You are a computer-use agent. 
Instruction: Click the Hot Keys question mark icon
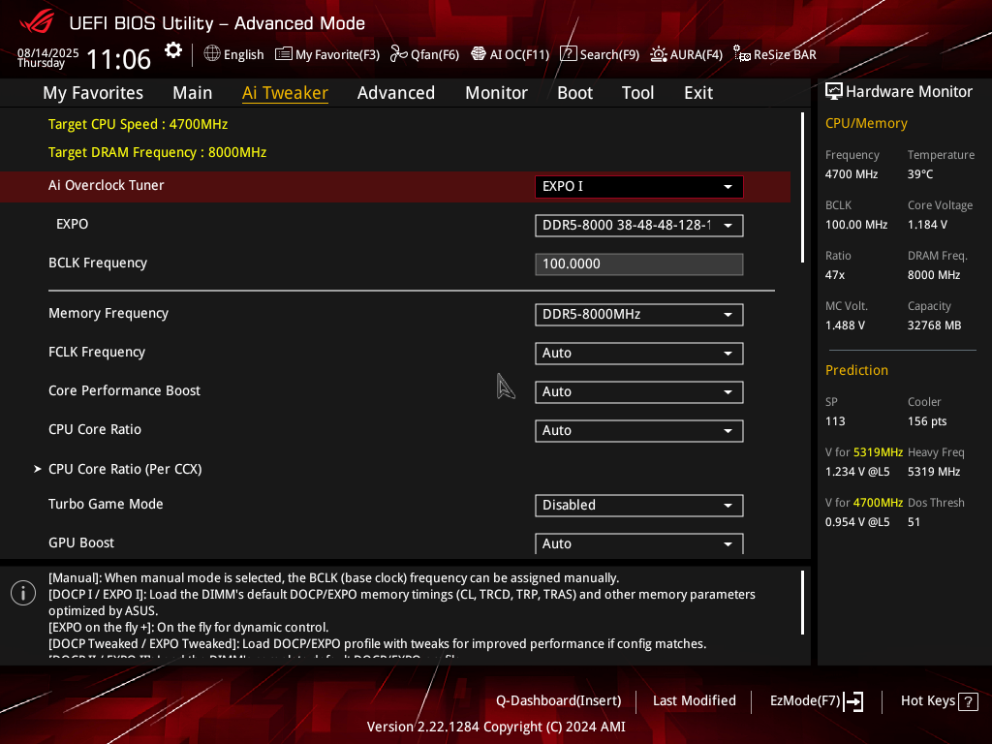coord(968,701)
